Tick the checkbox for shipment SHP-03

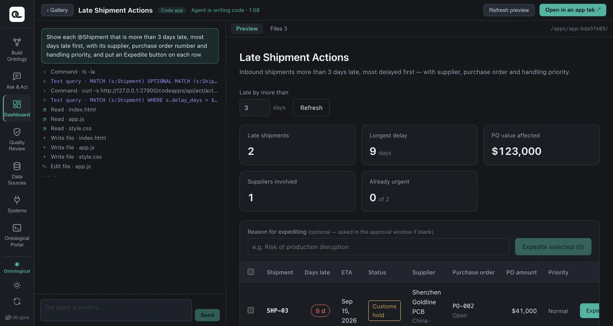tap(251, 310)
